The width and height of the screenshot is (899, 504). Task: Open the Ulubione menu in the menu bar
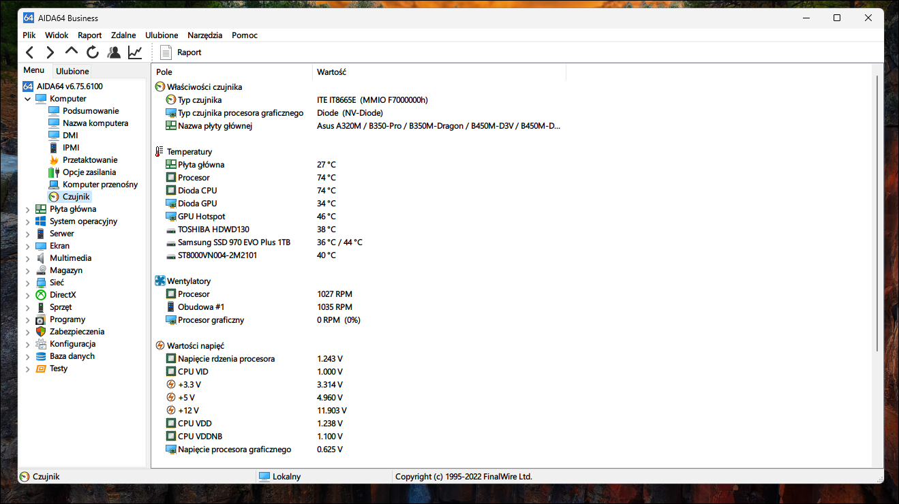tap(162, 35)
